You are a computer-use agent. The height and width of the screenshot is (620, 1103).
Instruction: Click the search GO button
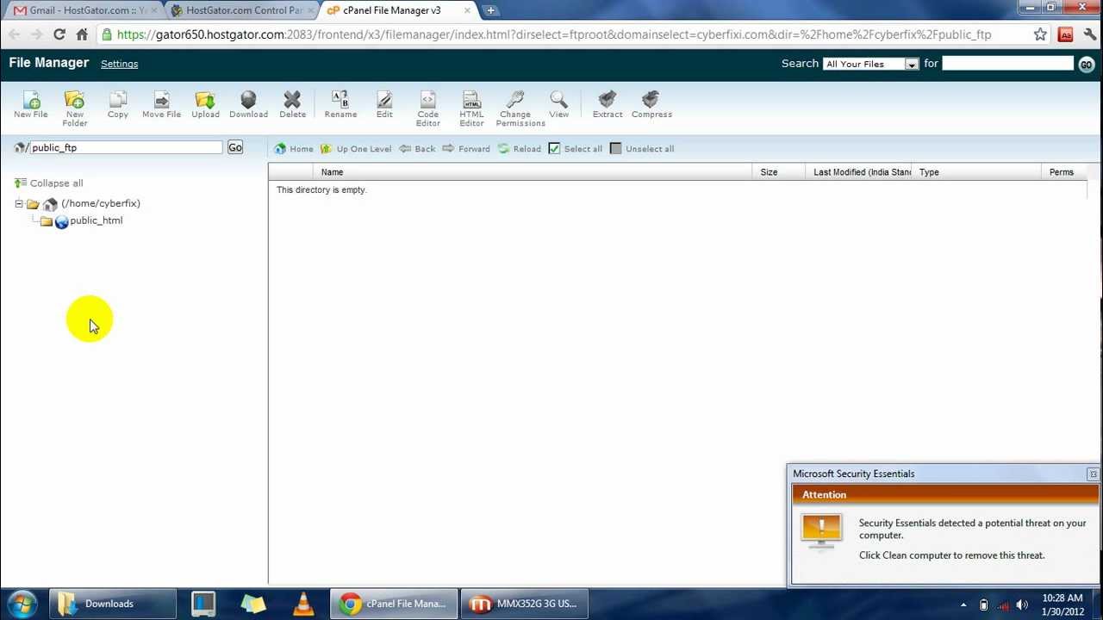(1086, 65)
